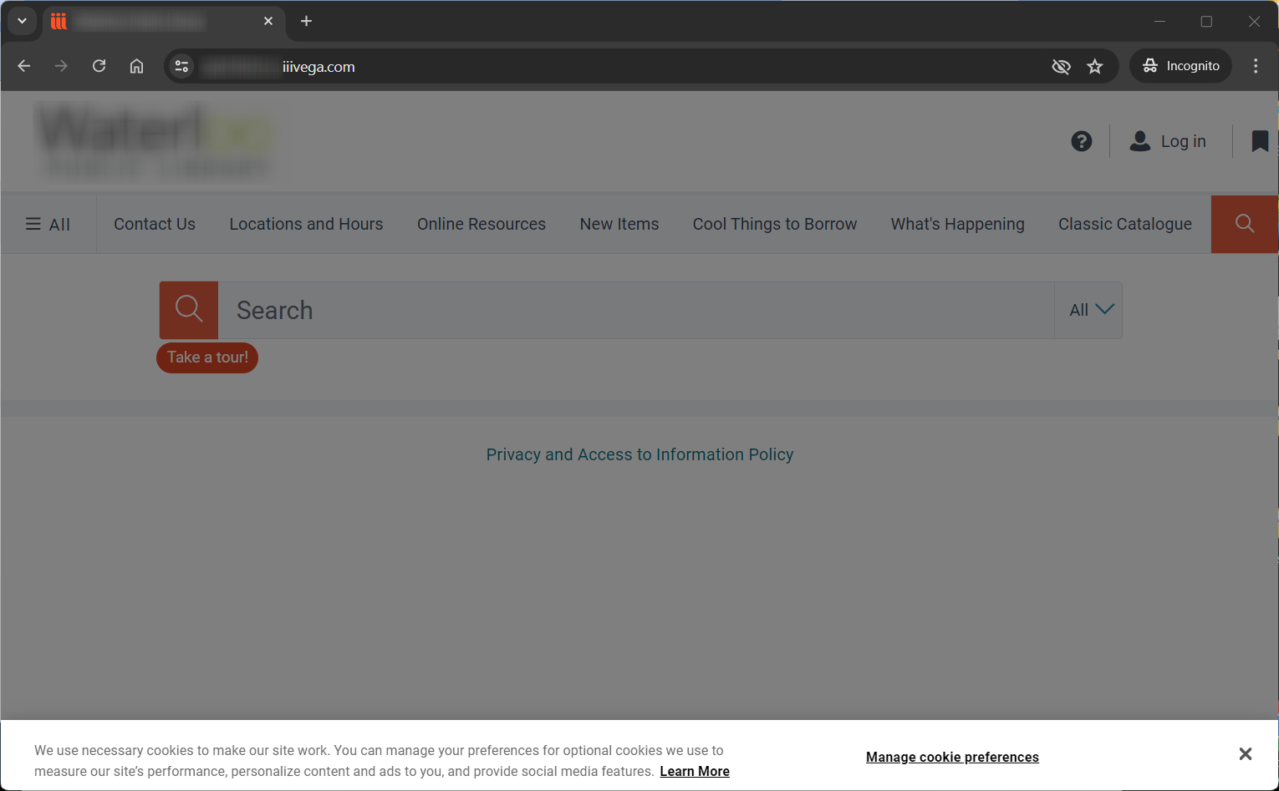Screen dimensions: 1279x791
Task: Click the Take a tour! button
Action: coord(207,357)
